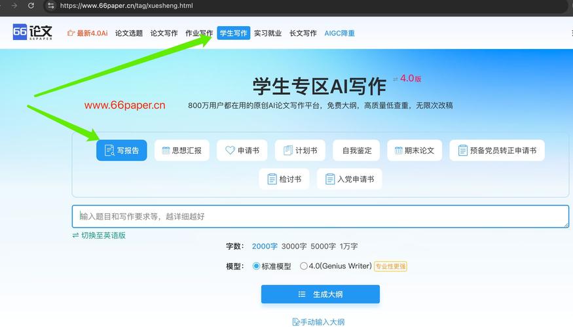Select the 学生写作 tab
Viewport: 573px width, 327px height.
tap(234, 33)
